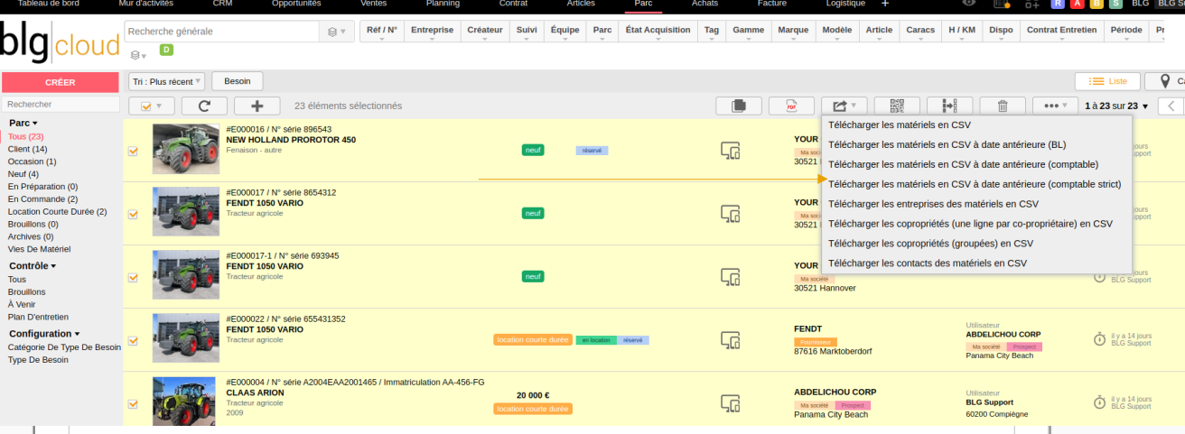Click the red CRÉER button
The height and width of the screenshot is (434, 1185).
(61, 82)
